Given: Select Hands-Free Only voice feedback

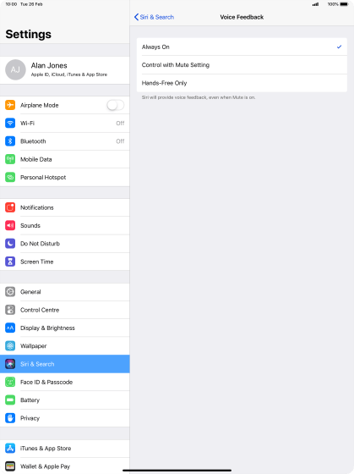Looking at the screenshot, I should coord(242,83).
